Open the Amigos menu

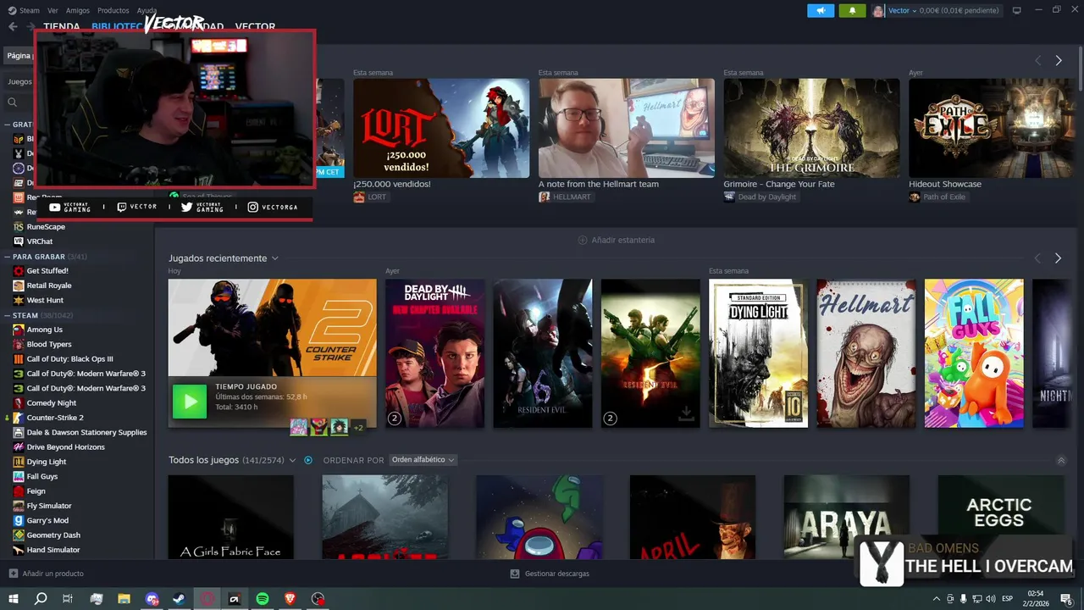(78, 10)
